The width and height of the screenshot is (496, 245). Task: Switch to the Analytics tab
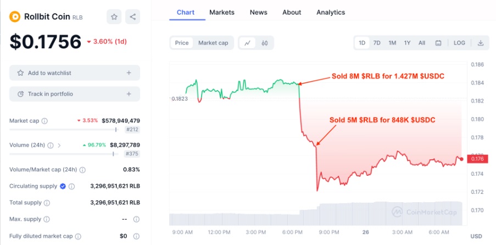(331, 12)
